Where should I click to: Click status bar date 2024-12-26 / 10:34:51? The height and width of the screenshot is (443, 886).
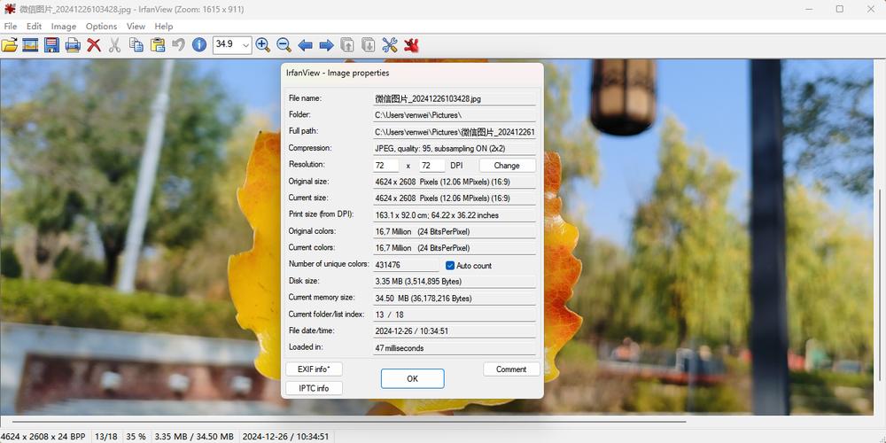[x=286, y=437]
